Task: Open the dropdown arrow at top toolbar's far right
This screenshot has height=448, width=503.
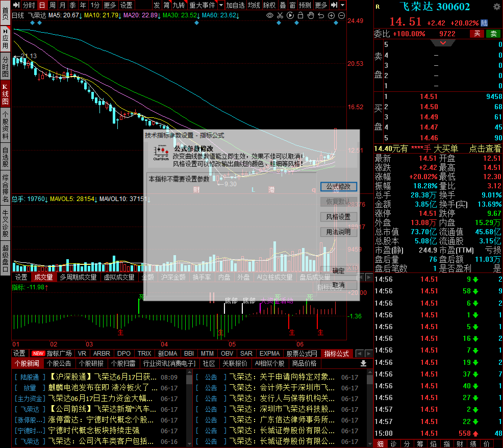Action: 343,5
